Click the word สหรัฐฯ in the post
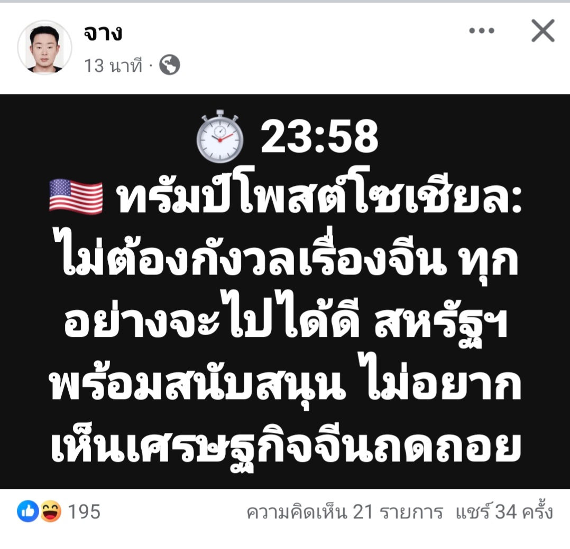 point(441,322)
